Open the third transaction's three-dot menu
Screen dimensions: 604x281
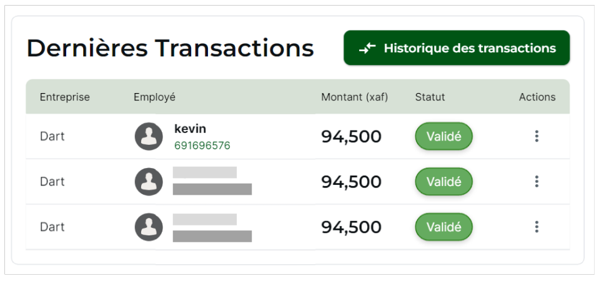click(537, 227)
